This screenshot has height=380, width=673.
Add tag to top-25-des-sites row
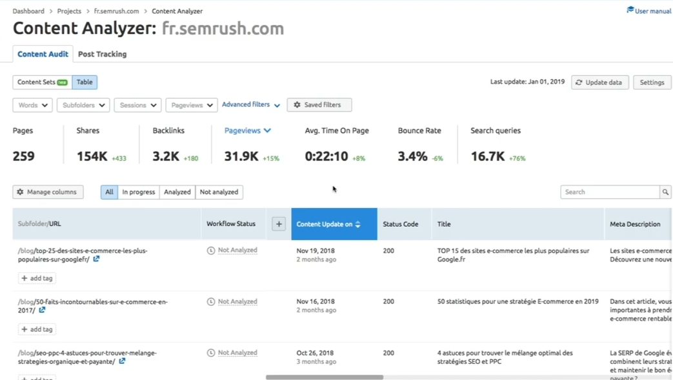pyautogui.click(x=37, y=278)
